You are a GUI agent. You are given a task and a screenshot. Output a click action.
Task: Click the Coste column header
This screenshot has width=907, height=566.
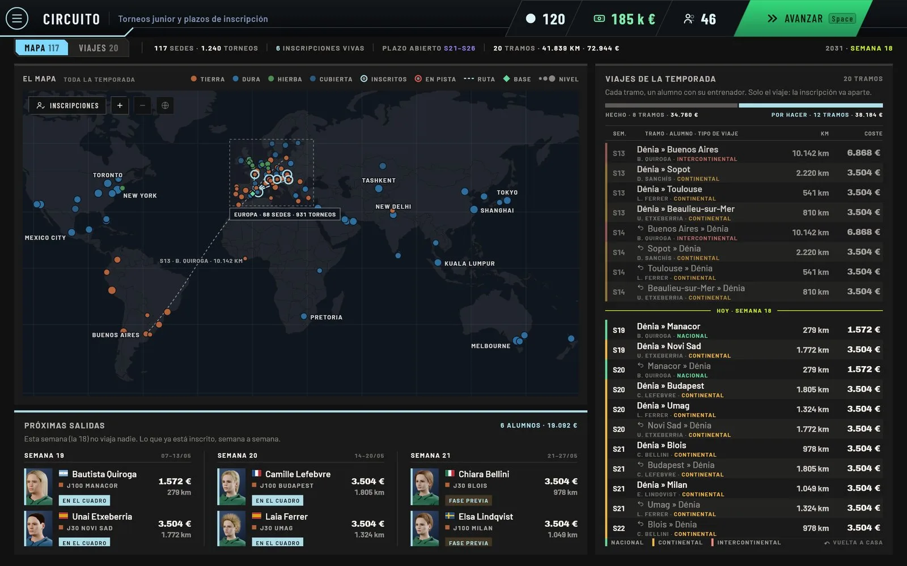(873, 134)
